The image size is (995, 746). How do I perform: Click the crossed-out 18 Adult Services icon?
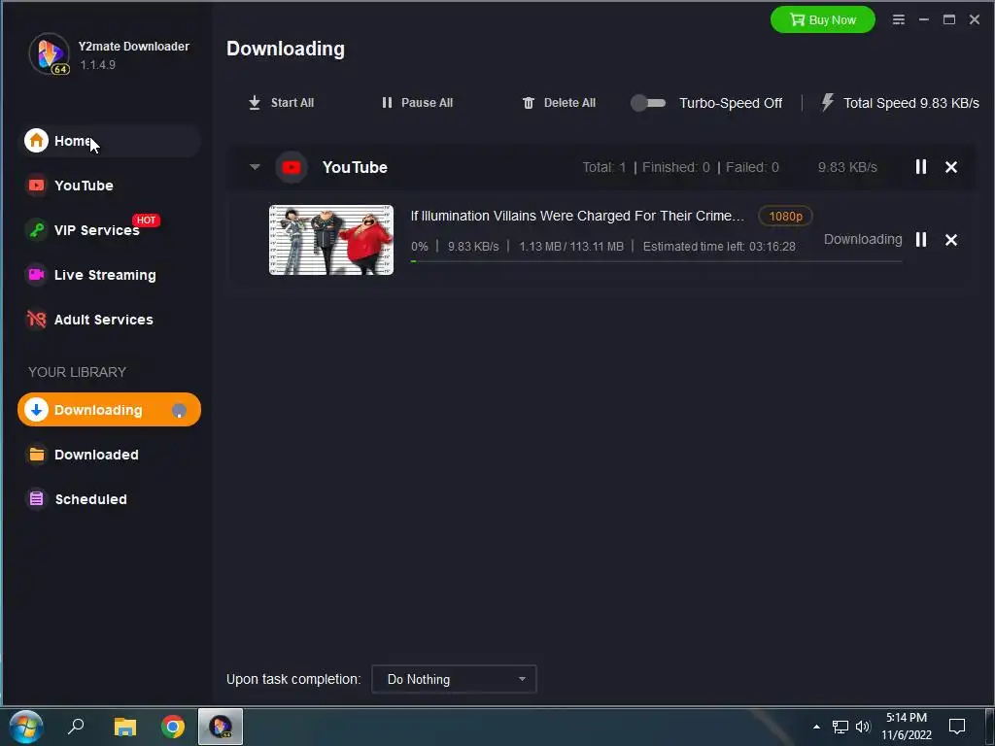point(36,319)
